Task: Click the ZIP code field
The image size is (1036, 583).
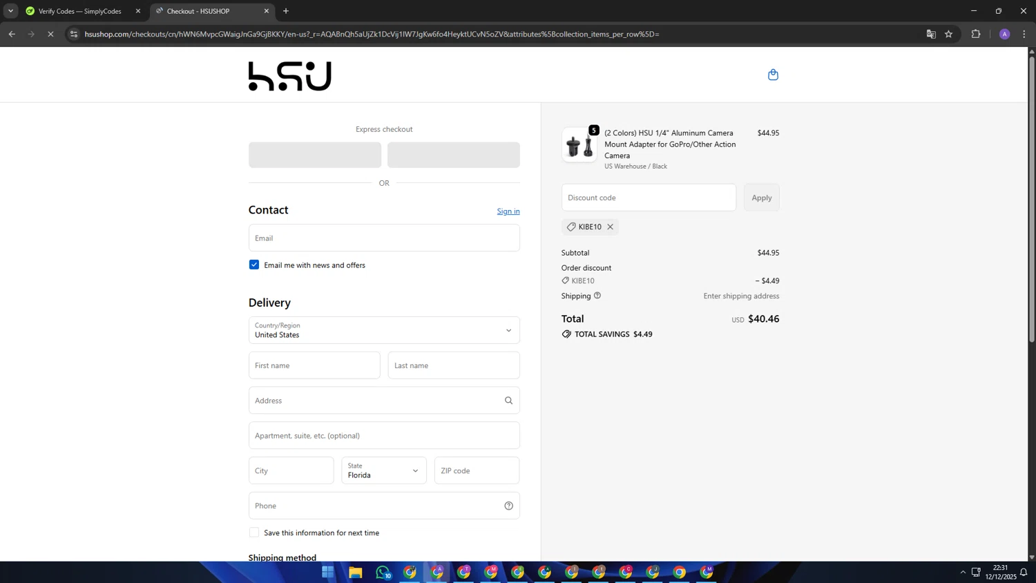Action: pos(477,470)
